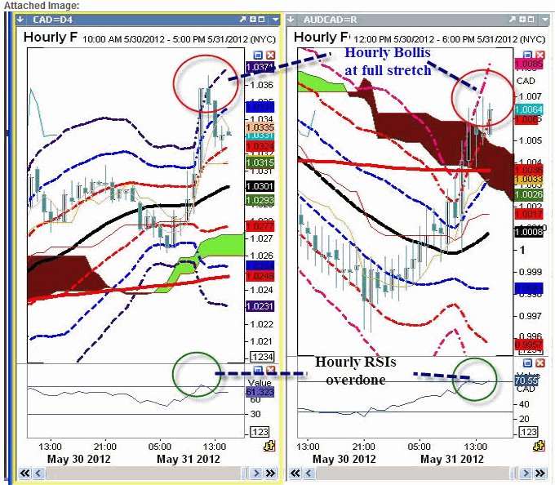Click blue window icon on CAD=D4 RSI pane
This screenshot has height=485, width=555.
258,371
